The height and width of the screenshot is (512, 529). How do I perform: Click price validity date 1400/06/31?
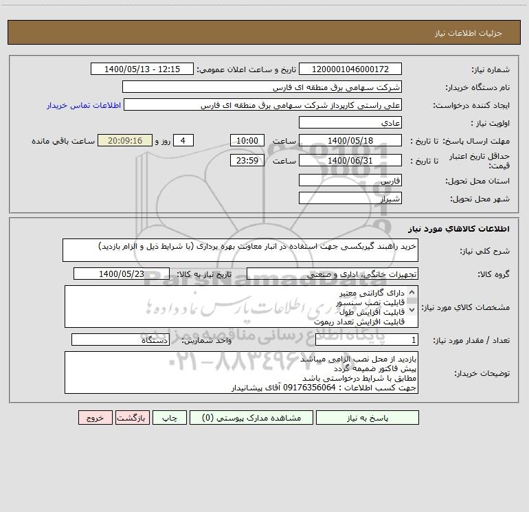click(x=350, y=160)
